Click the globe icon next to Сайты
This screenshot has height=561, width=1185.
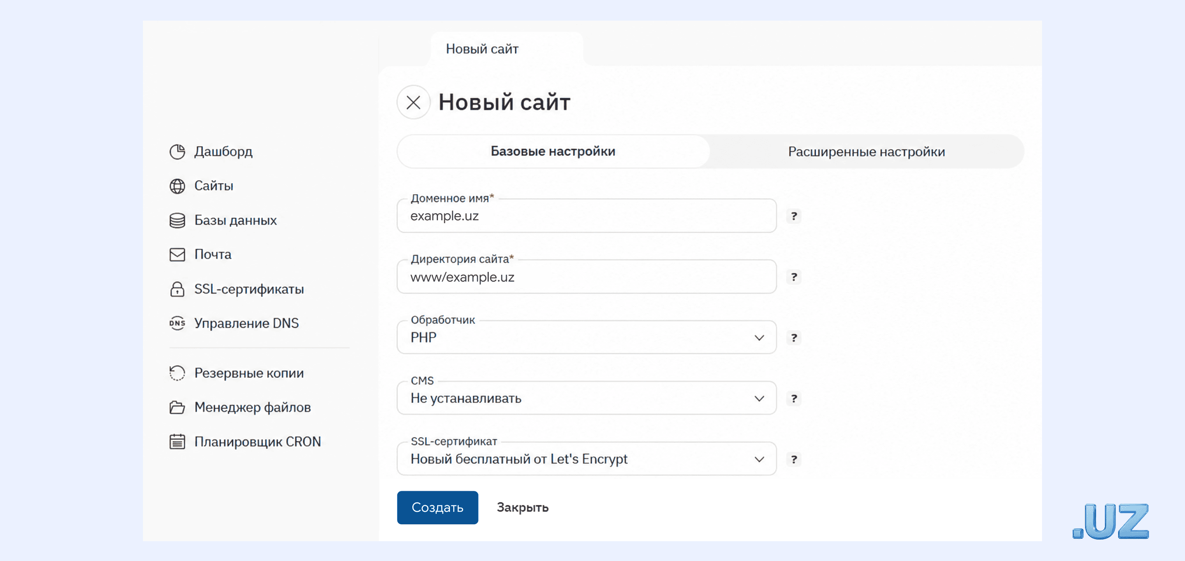coord(177,186)
